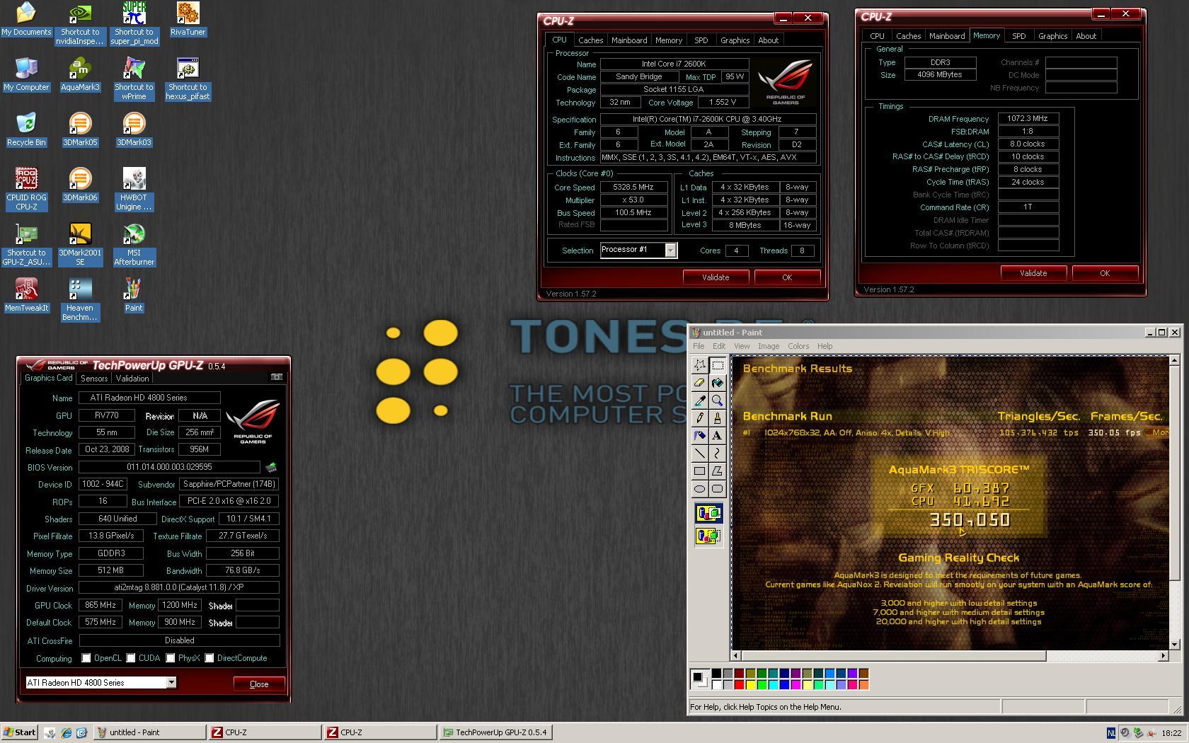Open the Validation tab in GPU-Z
1189x743 pixels.
click(132, 379)
